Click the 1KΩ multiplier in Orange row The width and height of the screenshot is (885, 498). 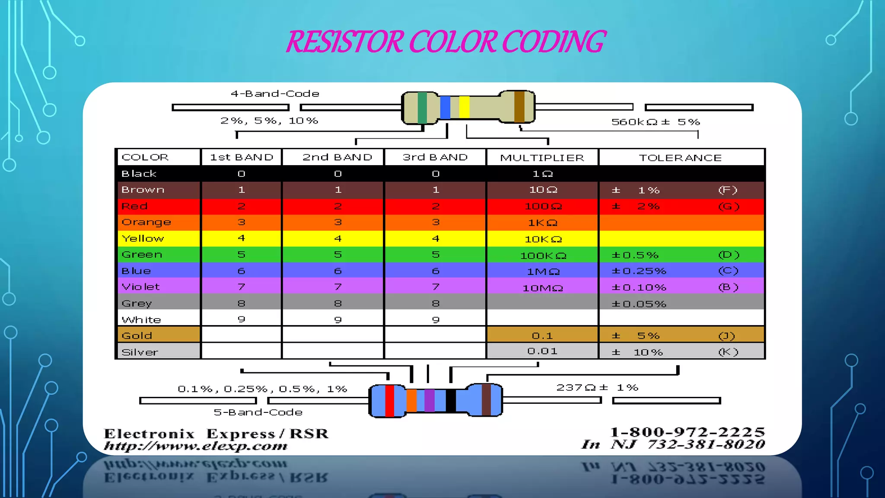click(543, 223)
